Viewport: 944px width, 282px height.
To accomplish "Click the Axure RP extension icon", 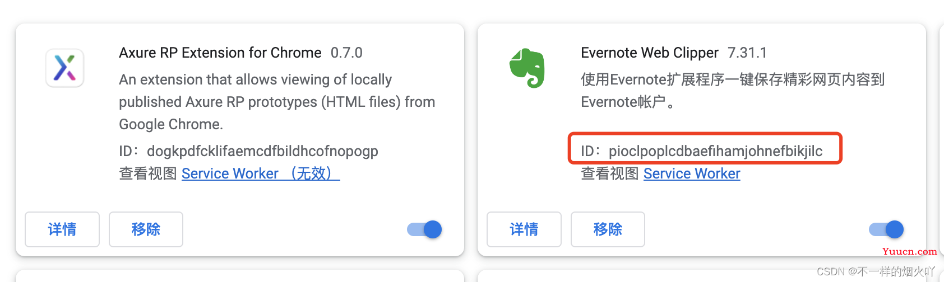I will point(64,68).
